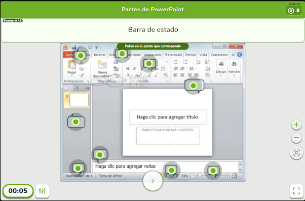Toggle align text left
305x201 pixels.
click(176, 75)
